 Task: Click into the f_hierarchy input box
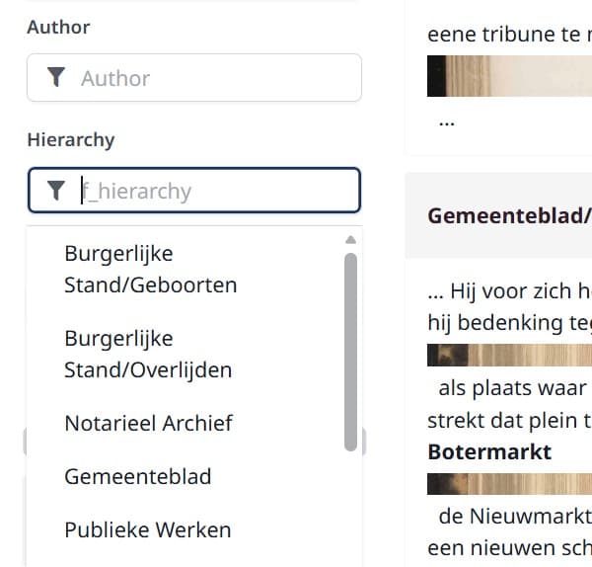212,190
